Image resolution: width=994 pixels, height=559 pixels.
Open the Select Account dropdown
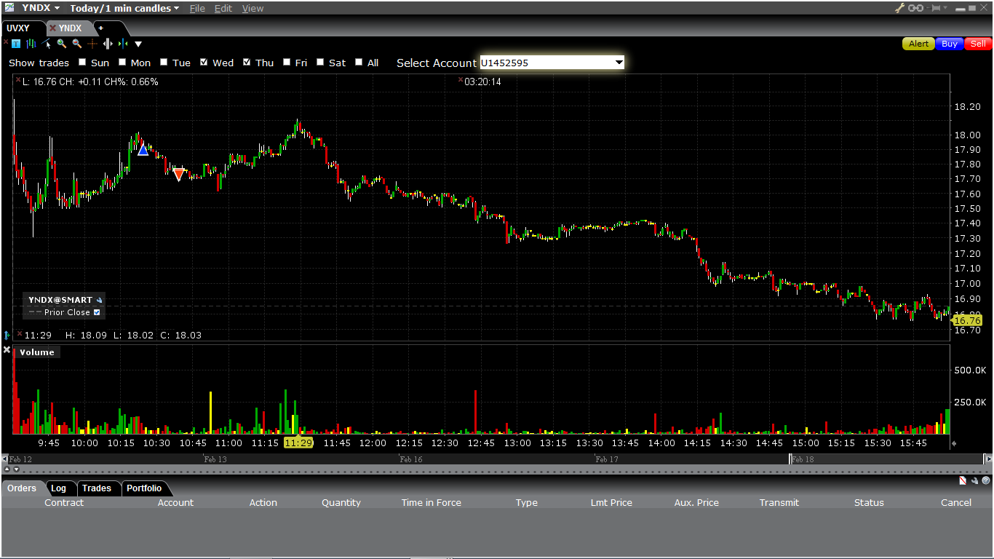[x=619, y=63]
